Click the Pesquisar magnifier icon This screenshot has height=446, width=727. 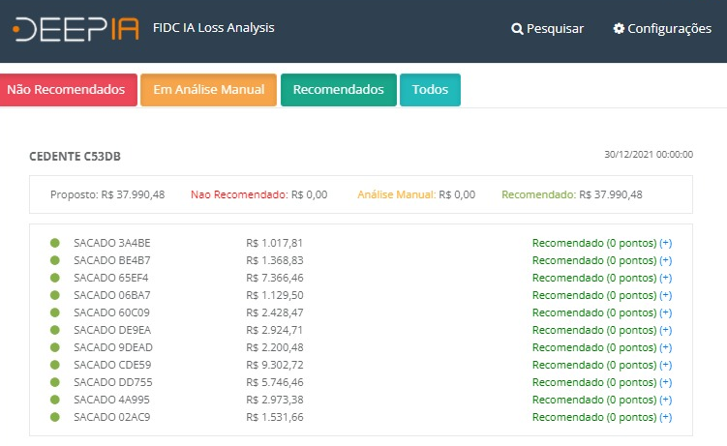point(517,29)
